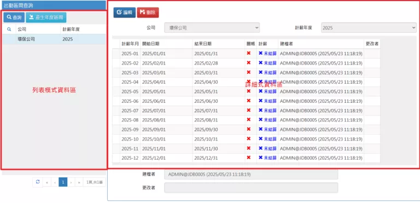Click the red 關帳 X in row 2025-08
Viewport: 420px width, 203px height.
click(249, 119)
